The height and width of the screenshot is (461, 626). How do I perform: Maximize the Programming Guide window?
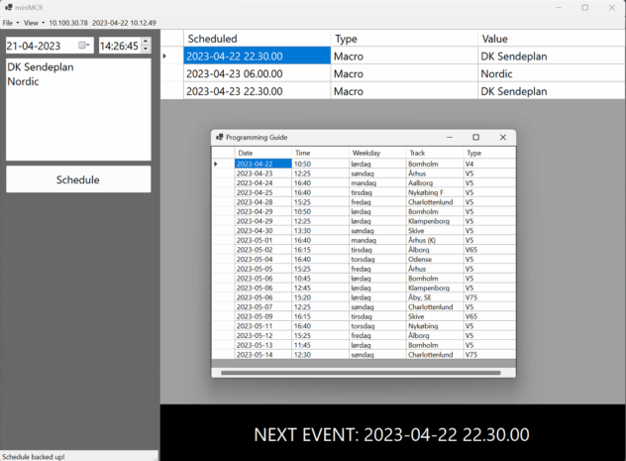(x=475, y=137)
